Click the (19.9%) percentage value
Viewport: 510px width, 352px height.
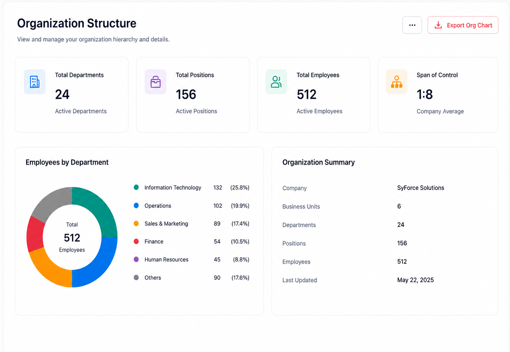pos(240,206)
